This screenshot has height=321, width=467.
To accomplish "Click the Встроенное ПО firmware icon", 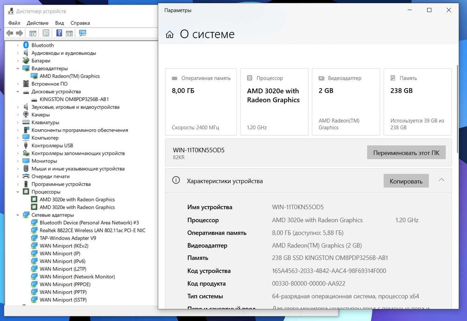I will coord(26,84).
